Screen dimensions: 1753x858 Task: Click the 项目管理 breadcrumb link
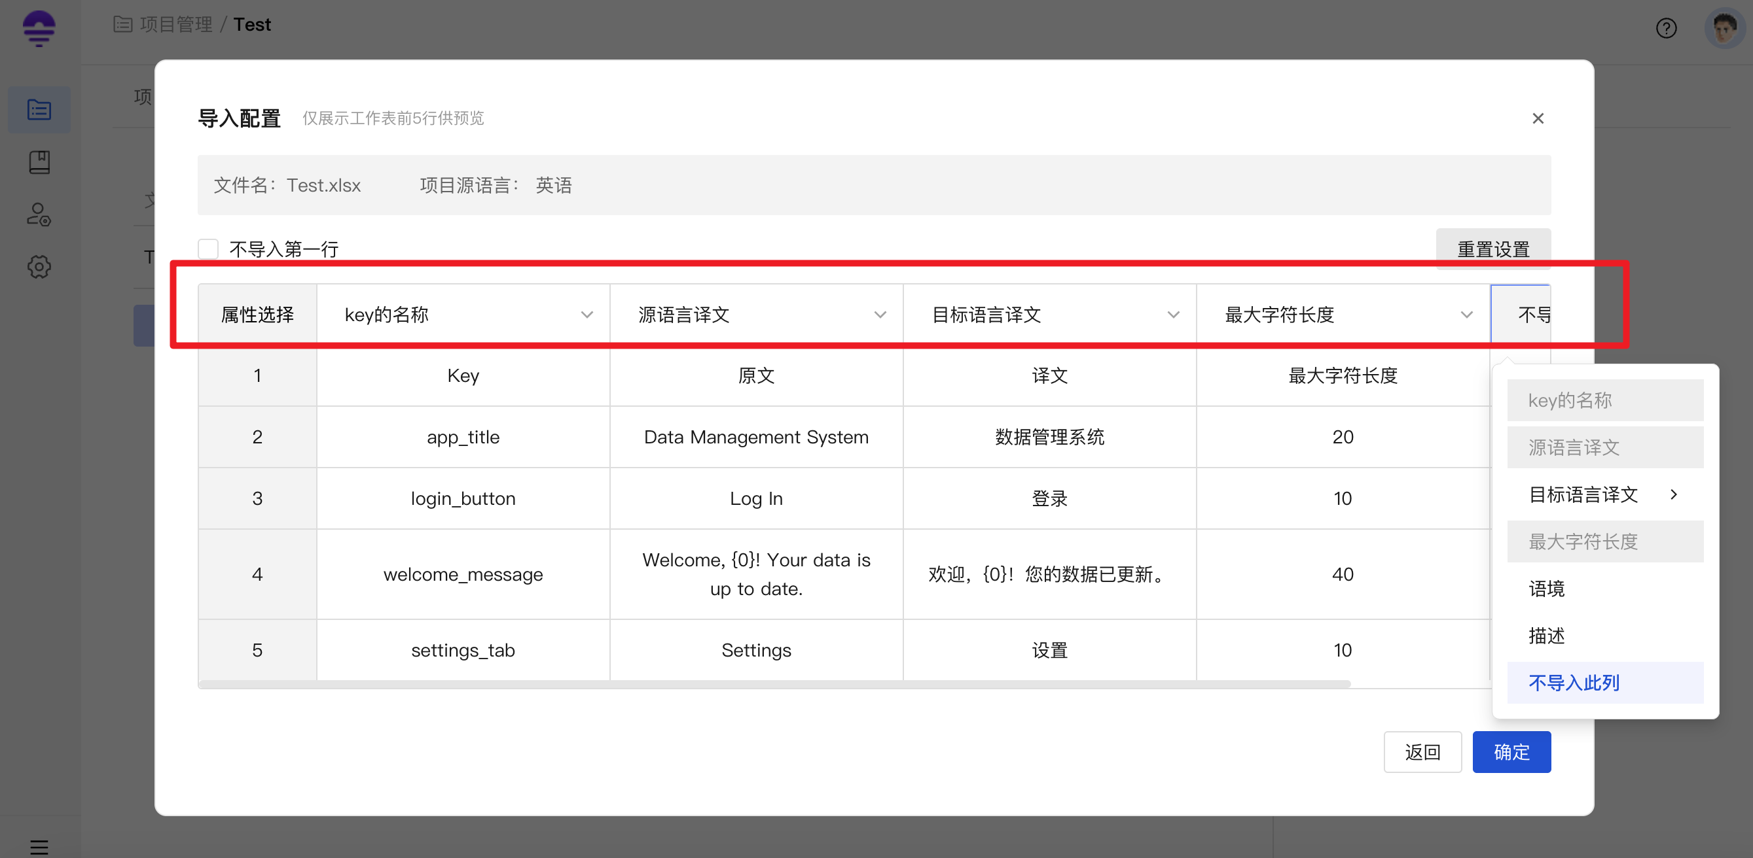[x=176, y=24]
